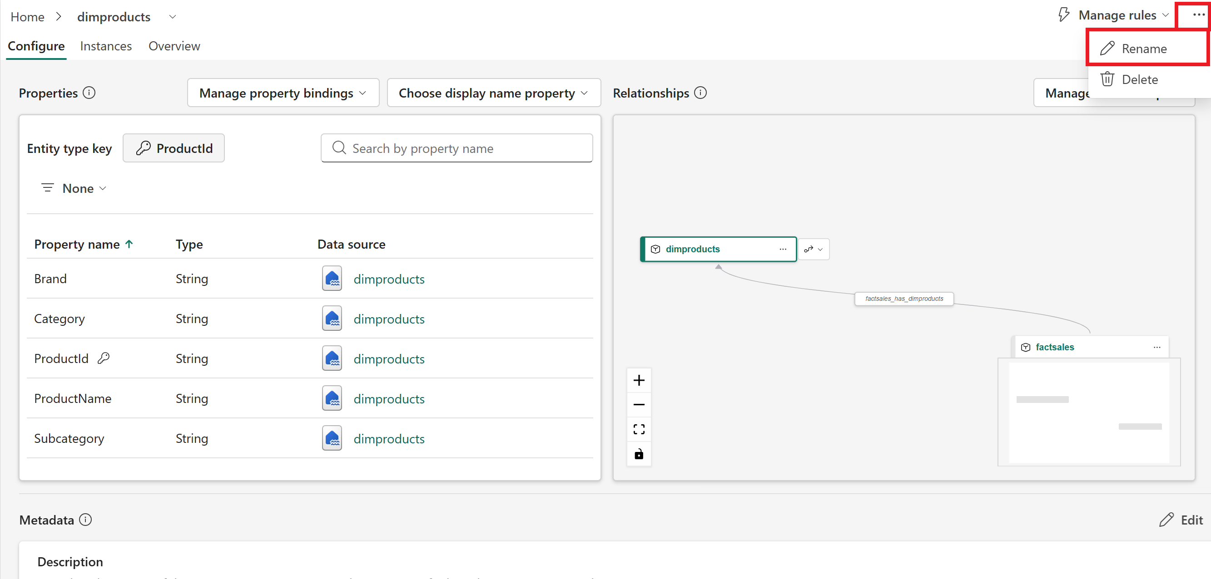Select the ProductId property row
This screenshot has height=579, width=1211.
(310, 358)
